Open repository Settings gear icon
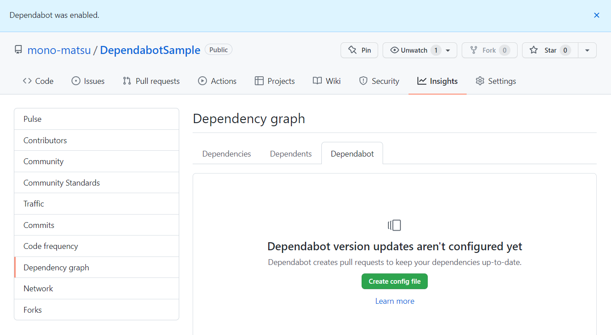This screenshot has width=611, height=335. click(480, 81)
